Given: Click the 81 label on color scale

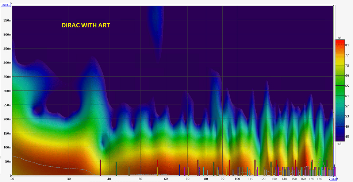Looking at the screenshot, I should (347, 45).
